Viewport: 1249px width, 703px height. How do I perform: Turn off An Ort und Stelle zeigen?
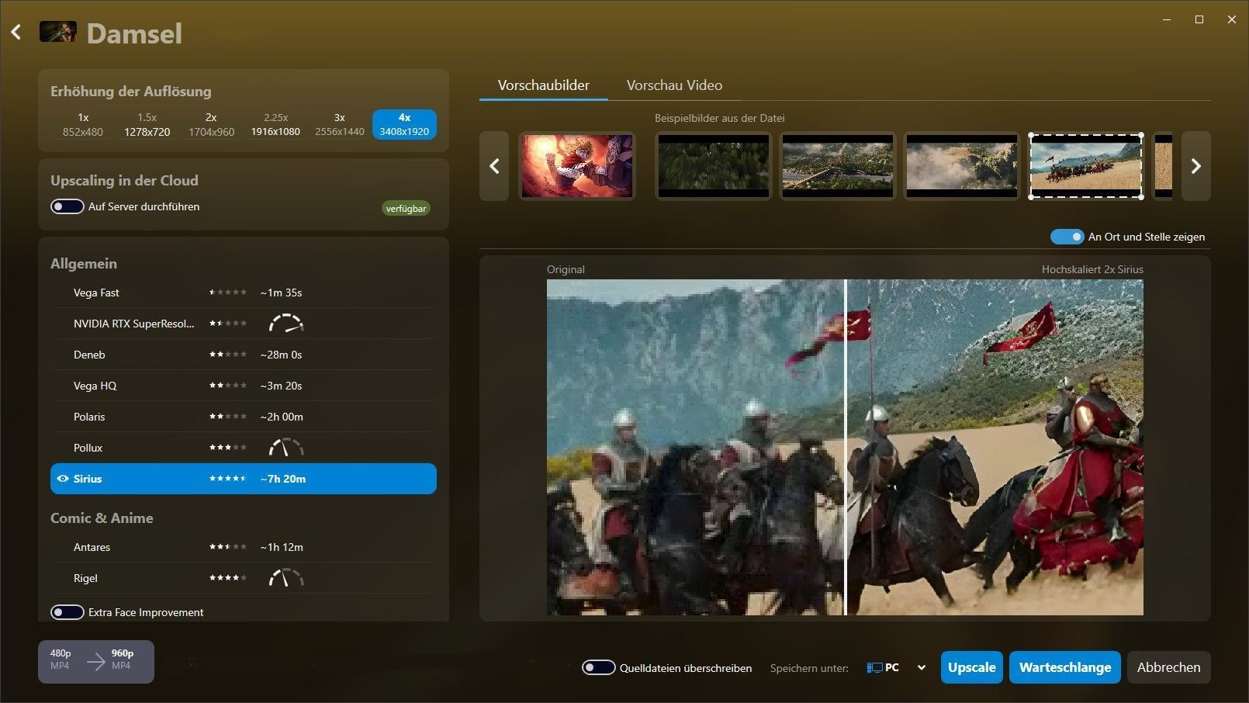tap(1067, 237)
